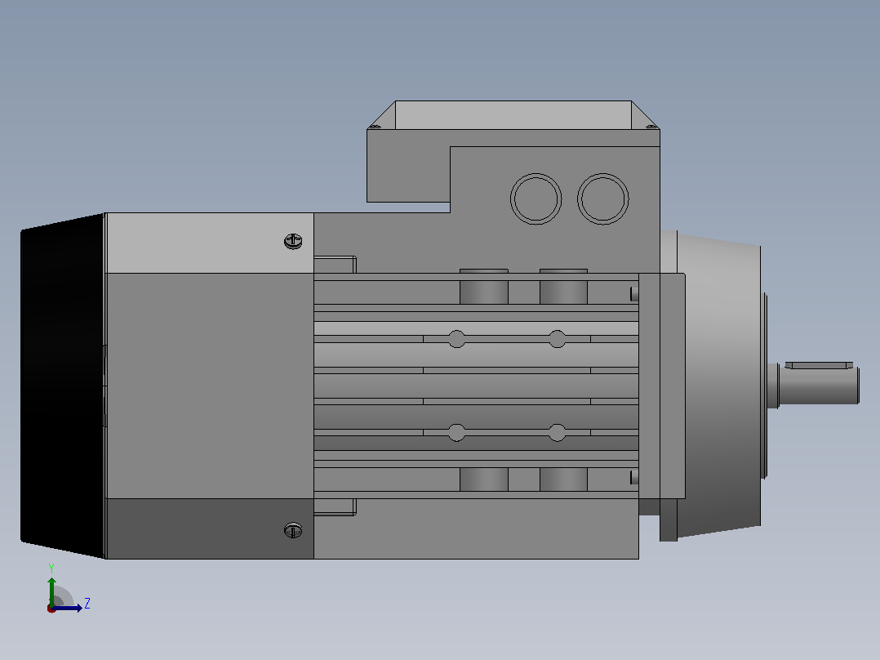Click the green Y axis of the triad
The height and width of the screenshot is (660, 880).
click(x=51, y=591)
